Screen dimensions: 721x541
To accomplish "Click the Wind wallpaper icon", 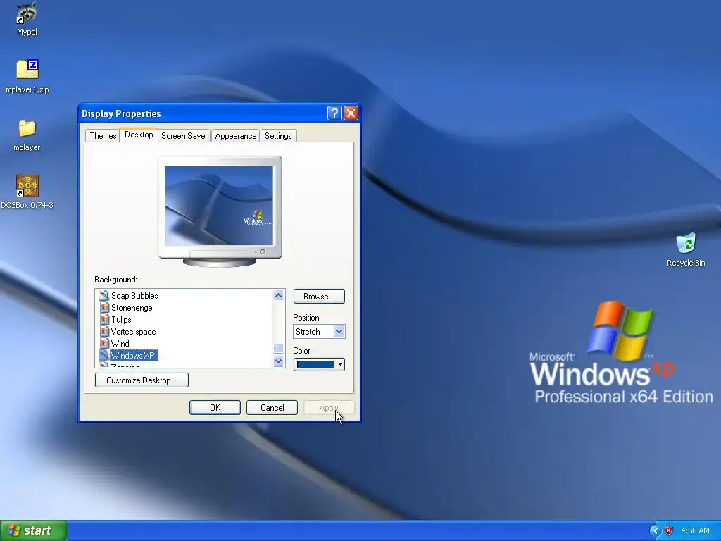I will click(104, 343).
